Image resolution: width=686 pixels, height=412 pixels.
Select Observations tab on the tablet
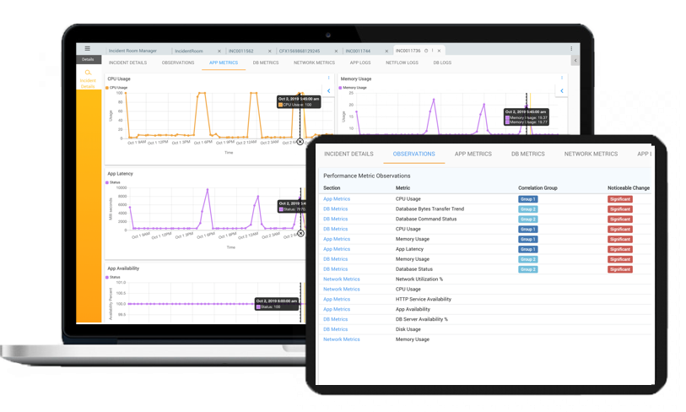pyautogui.click(x=413, y=154)
